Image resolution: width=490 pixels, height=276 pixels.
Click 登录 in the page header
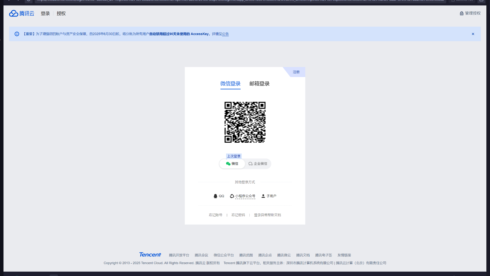pyautogui.click(x=45, y=13)
